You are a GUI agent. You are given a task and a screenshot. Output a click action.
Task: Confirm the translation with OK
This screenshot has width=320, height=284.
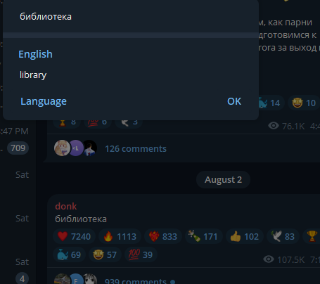tap(234, 101)
